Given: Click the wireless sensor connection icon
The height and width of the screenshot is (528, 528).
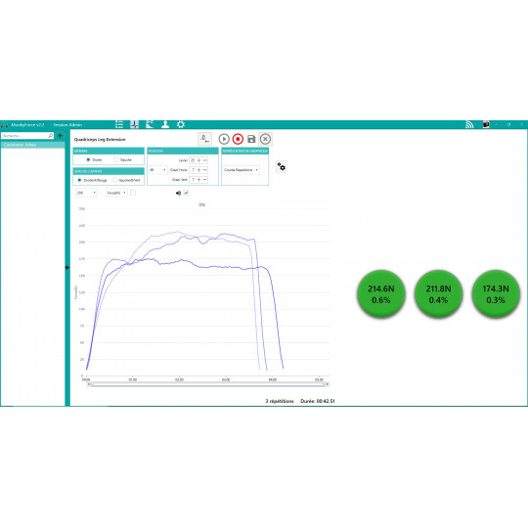Looking at the screenshot, I should pos(469,124).
